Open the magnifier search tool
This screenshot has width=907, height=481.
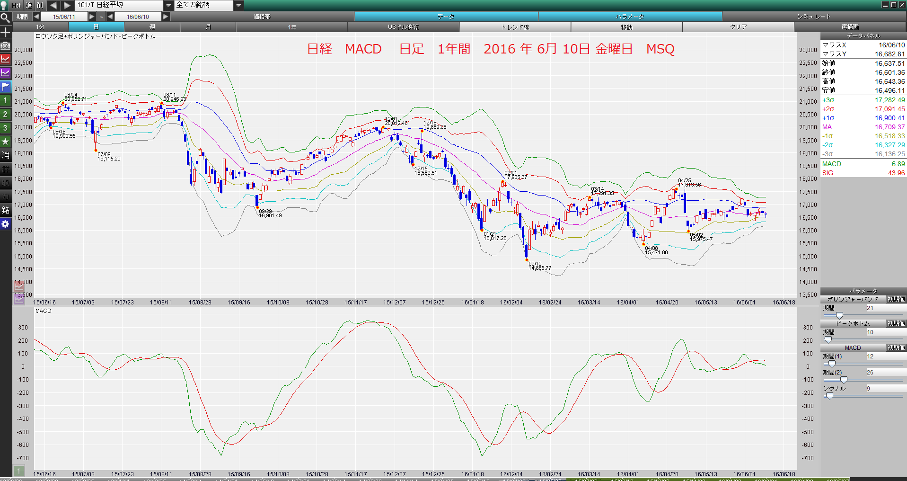[5, 18]
